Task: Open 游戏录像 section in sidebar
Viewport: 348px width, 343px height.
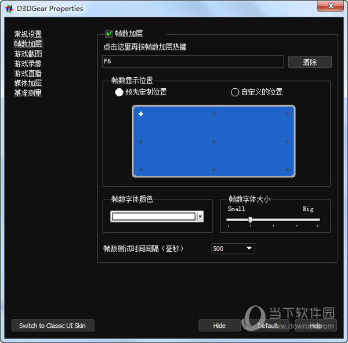Action: [x=28, y=63]
